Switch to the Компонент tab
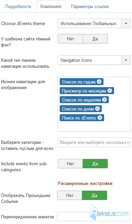The width and height of the screenshot is (132, 224). (51, 7)
